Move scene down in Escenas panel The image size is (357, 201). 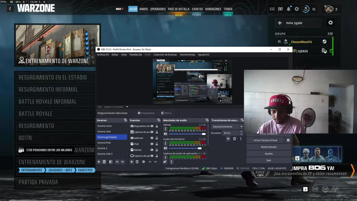(x=122, y=162)
